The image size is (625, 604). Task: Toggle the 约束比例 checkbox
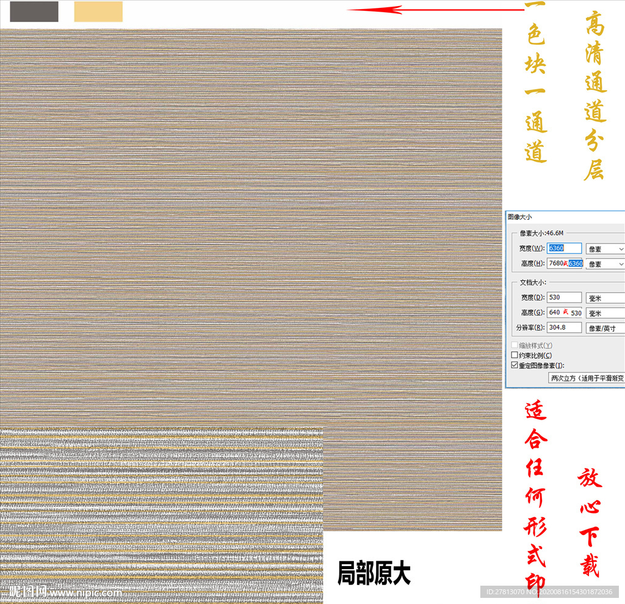(x=515, y=355)
